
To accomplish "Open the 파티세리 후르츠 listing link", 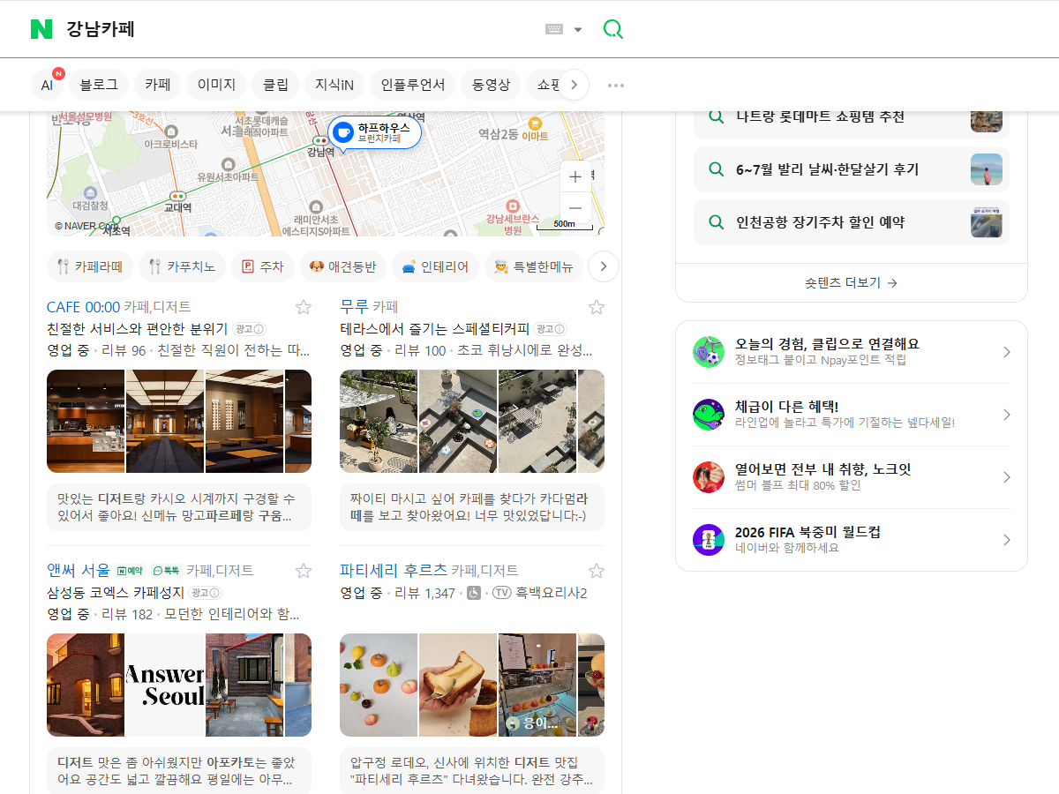I will [394, 571].
